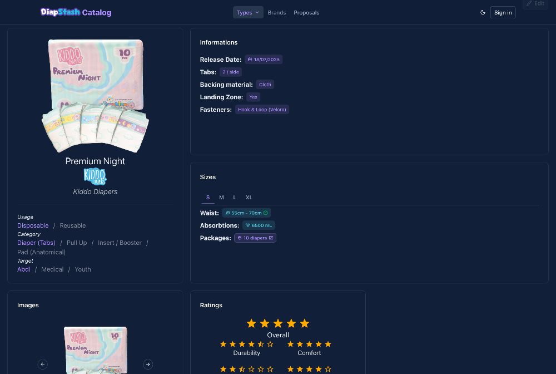
Task: Click the calendar icon in release date badge
Action: pyautogui.click(x=250, y=60)
